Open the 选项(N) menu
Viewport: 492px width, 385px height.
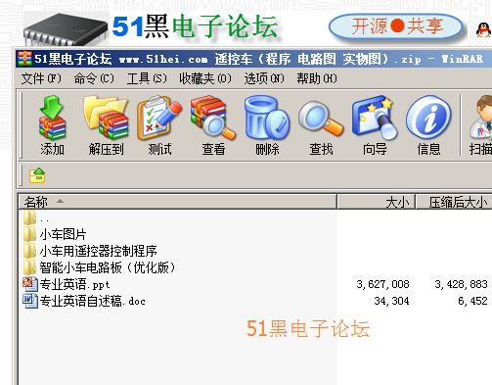(x=264, y=78)
